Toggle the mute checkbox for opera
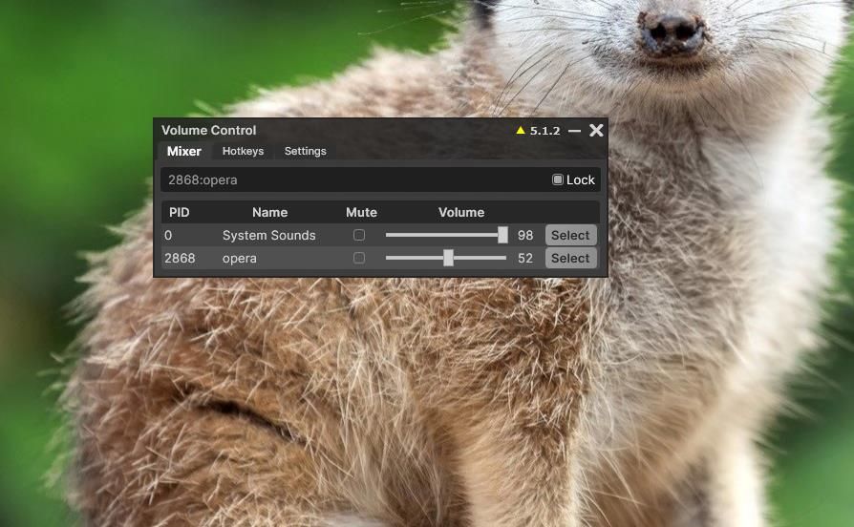854x527 pixels. point(359,258)
